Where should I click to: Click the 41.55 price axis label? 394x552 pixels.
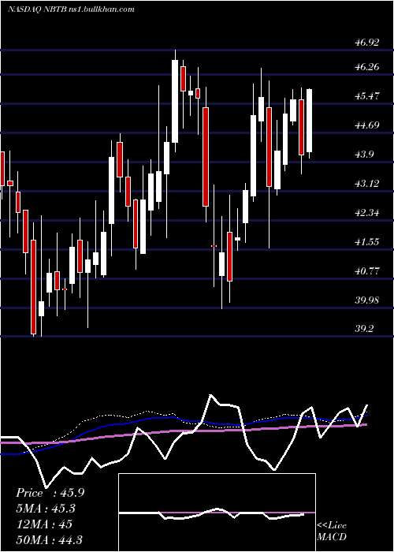[367, 241]
